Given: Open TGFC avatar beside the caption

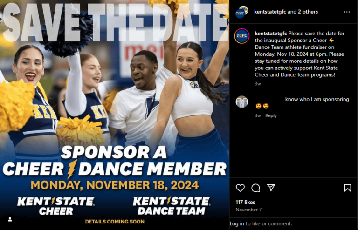Looking at the screenshot, I should click(241, 36).
